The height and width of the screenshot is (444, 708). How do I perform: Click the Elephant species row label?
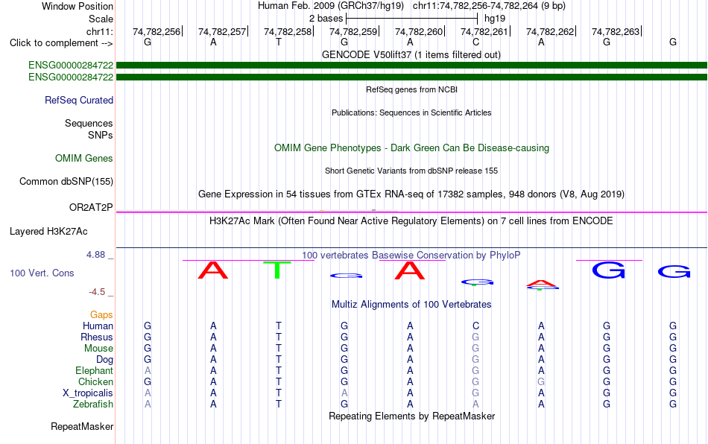pos(95,370)
